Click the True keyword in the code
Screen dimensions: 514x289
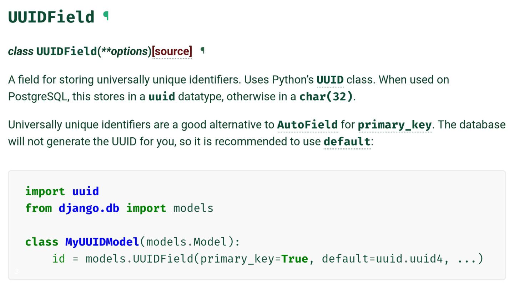pyautogui.click(x=294, y=259)
